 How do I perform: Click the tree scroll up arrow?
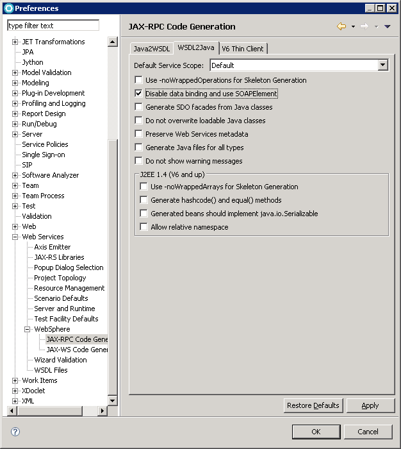coord(113,42)
